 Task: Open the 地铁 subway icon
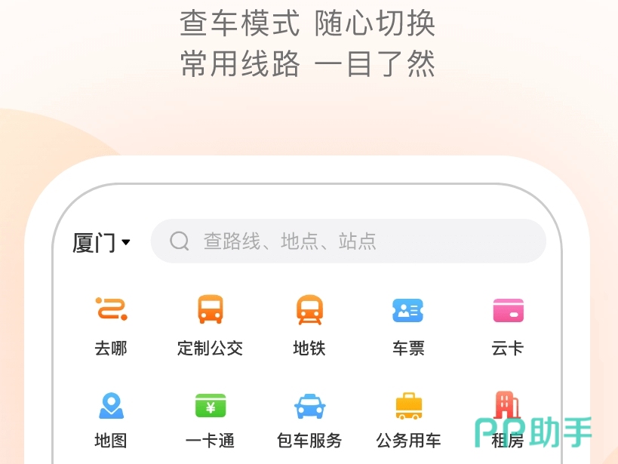309,309
